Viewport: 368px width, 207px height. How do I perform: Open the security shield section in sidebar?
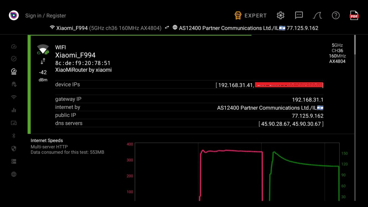pyautogui.click(x=14, y=149)
